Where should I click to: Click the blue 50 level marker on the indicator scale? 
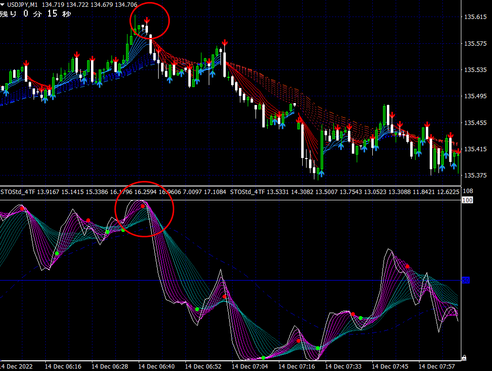pyautogui.click(x=466, y=280)
